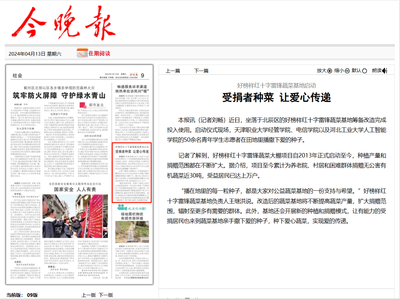Click the zoom-in plus circle icon
Viewport: 400px width, 299px height.
pos(330,71)
